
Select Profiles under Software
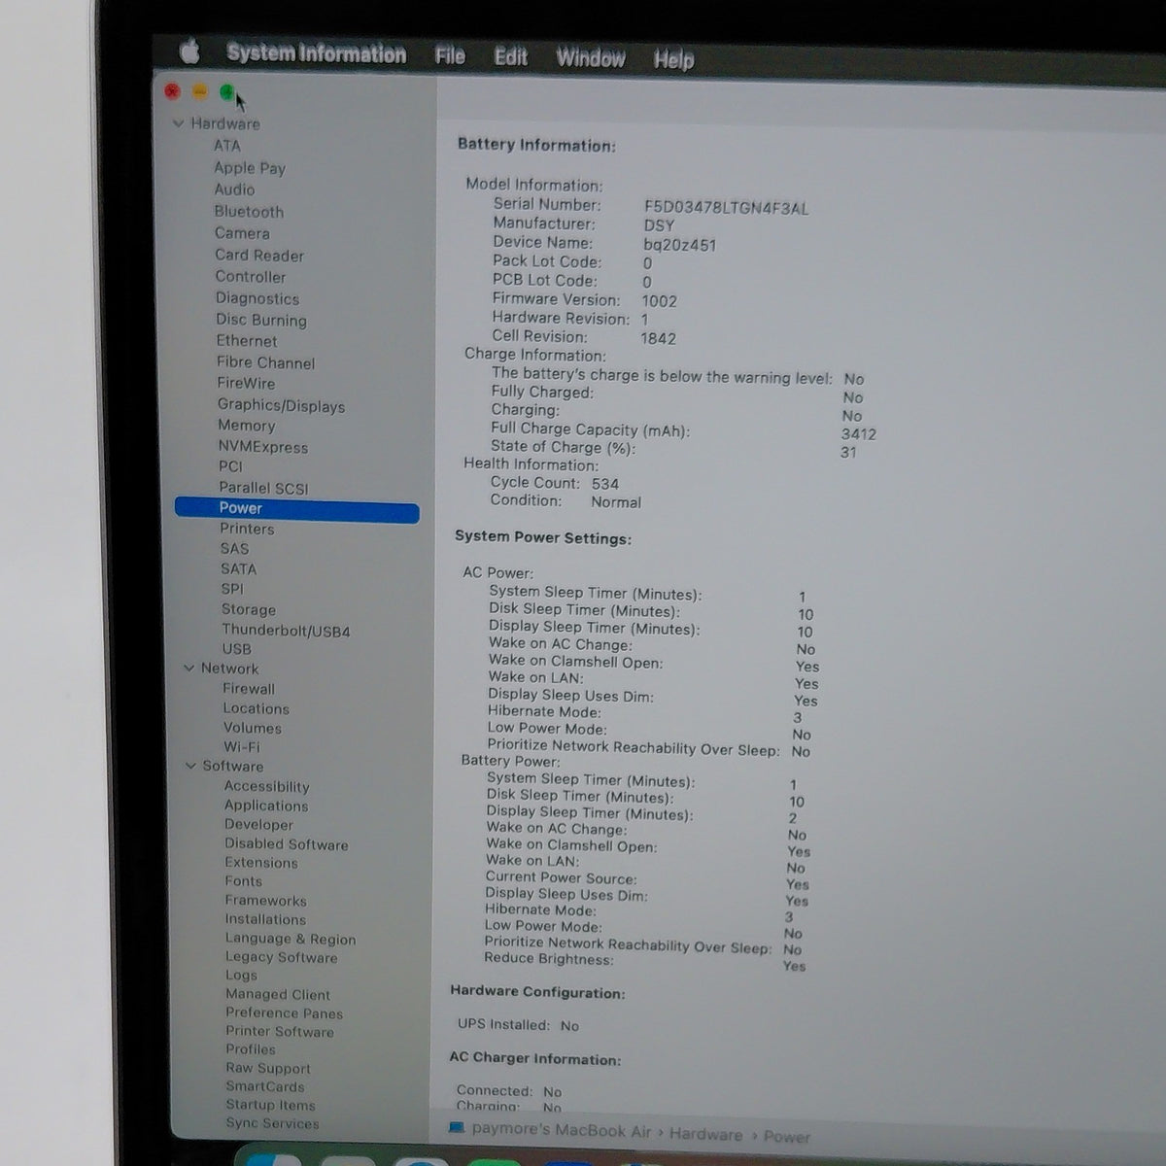click(251, 1049)
